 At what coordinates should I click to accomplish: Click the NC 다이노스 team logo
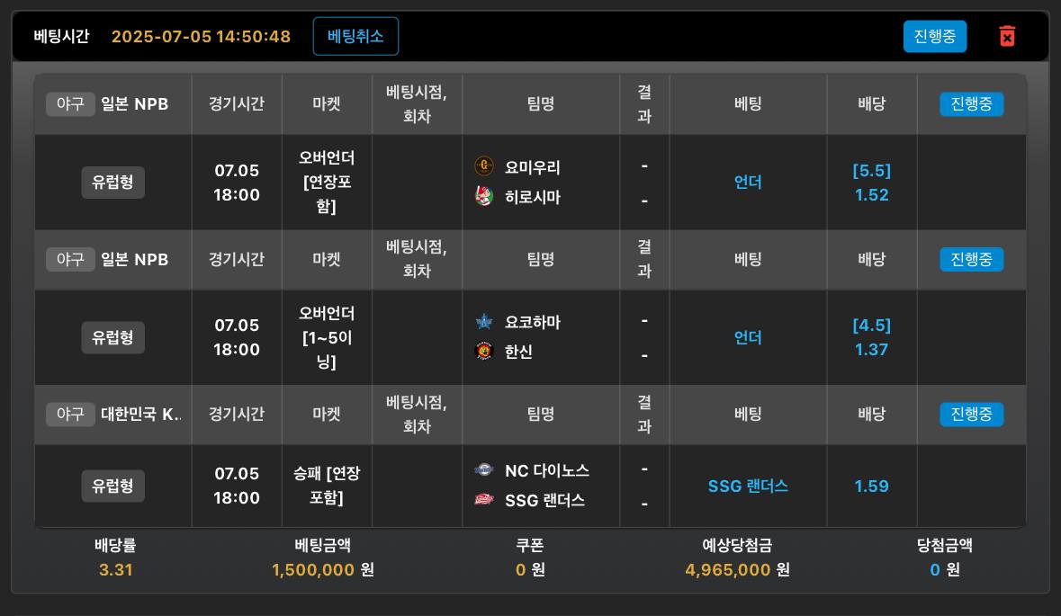[484, 470]
